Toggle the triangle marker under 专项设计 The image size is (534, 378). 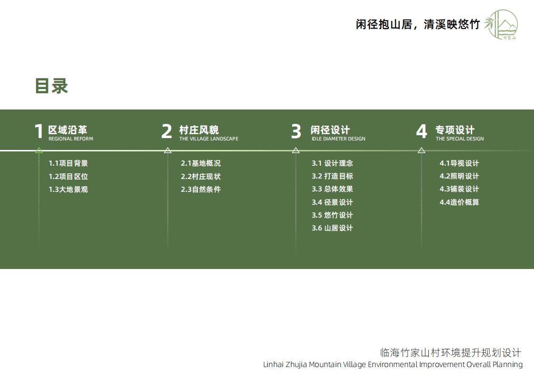422,150
